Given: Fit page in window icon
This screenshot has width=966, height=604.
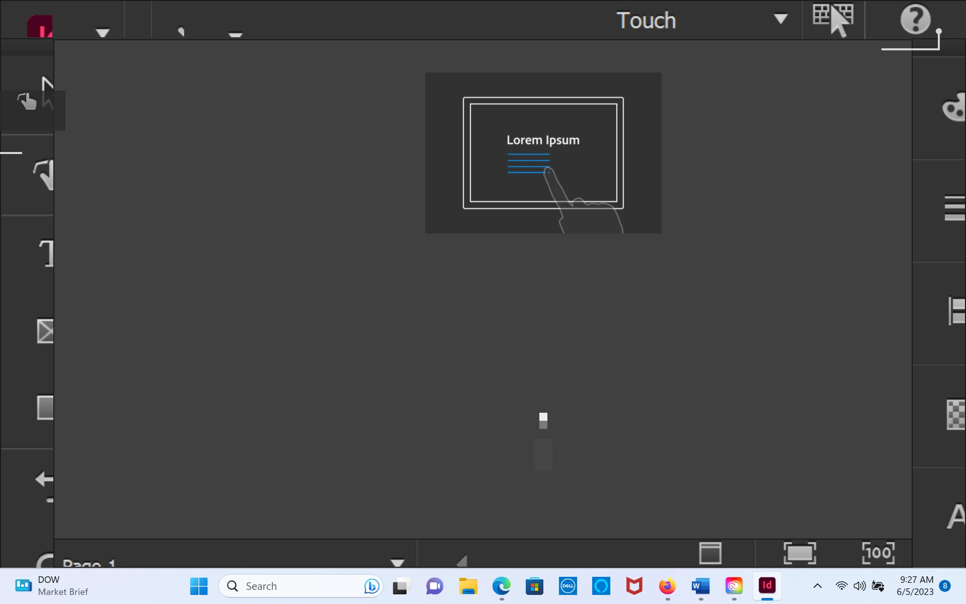Looking at the screenshot, I should click(799, 553).
